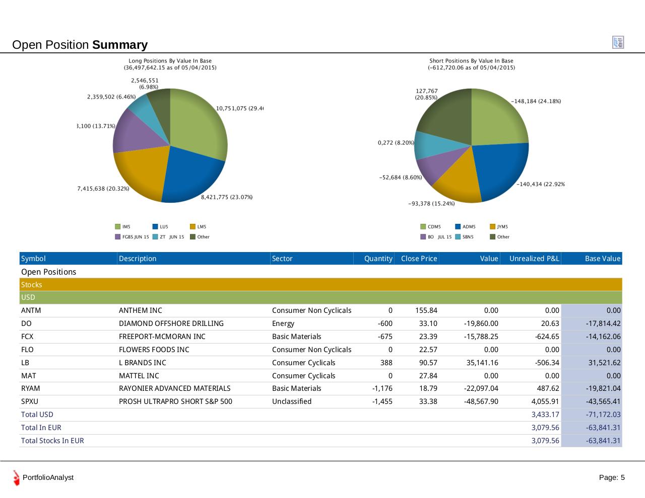Click the Open Positions heading

(x=48, y=272)
